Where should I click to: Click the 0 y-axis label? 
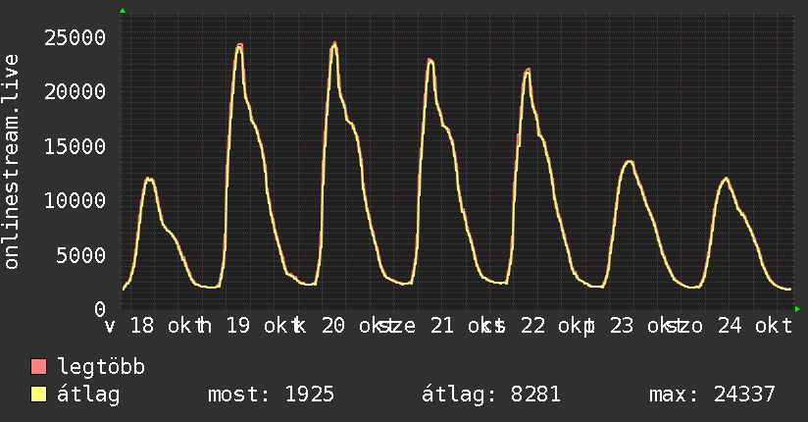pos(100,309)
